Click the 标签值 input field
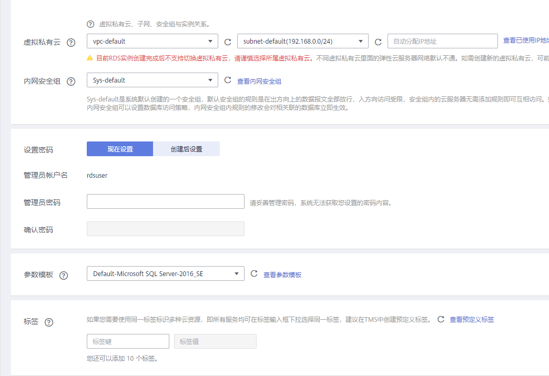Screen dimensions: 549x376 click(x=215, y=341)
